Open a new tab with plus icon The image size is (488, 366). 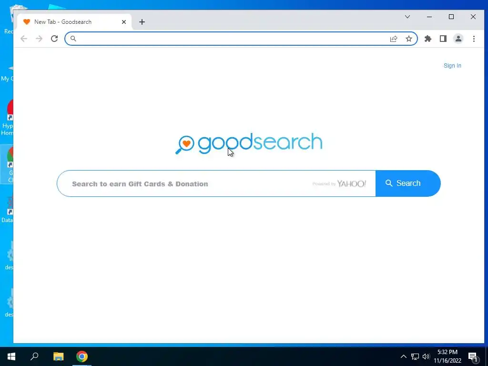click(142, 22)
